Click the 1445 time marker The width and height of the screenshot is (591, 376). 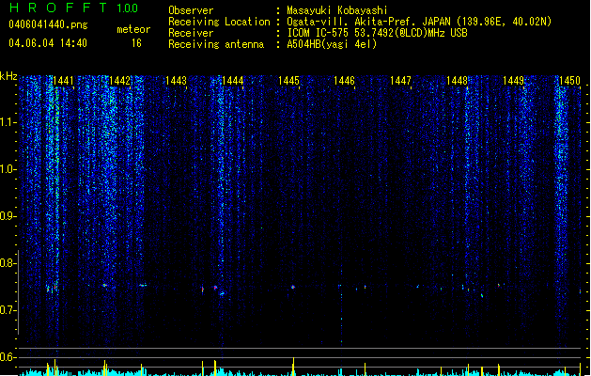click(288, 81)
